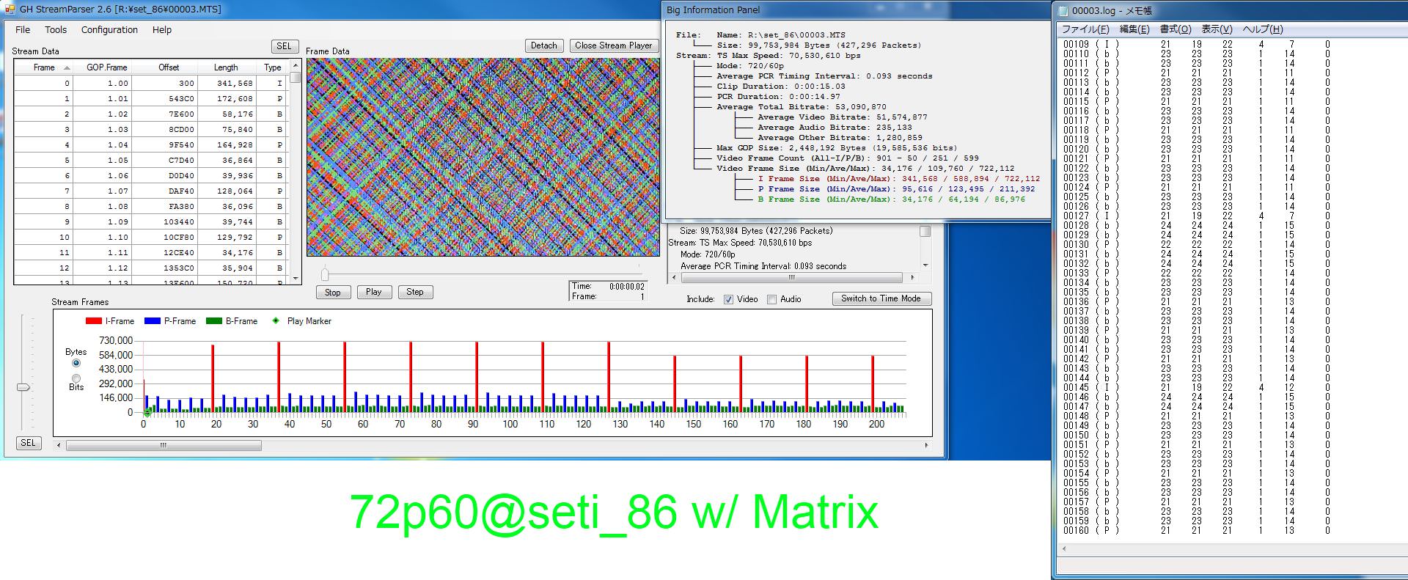1408x580 pixels.
Task: Select the Bytes radio button
Action: (x=76, y=363)
